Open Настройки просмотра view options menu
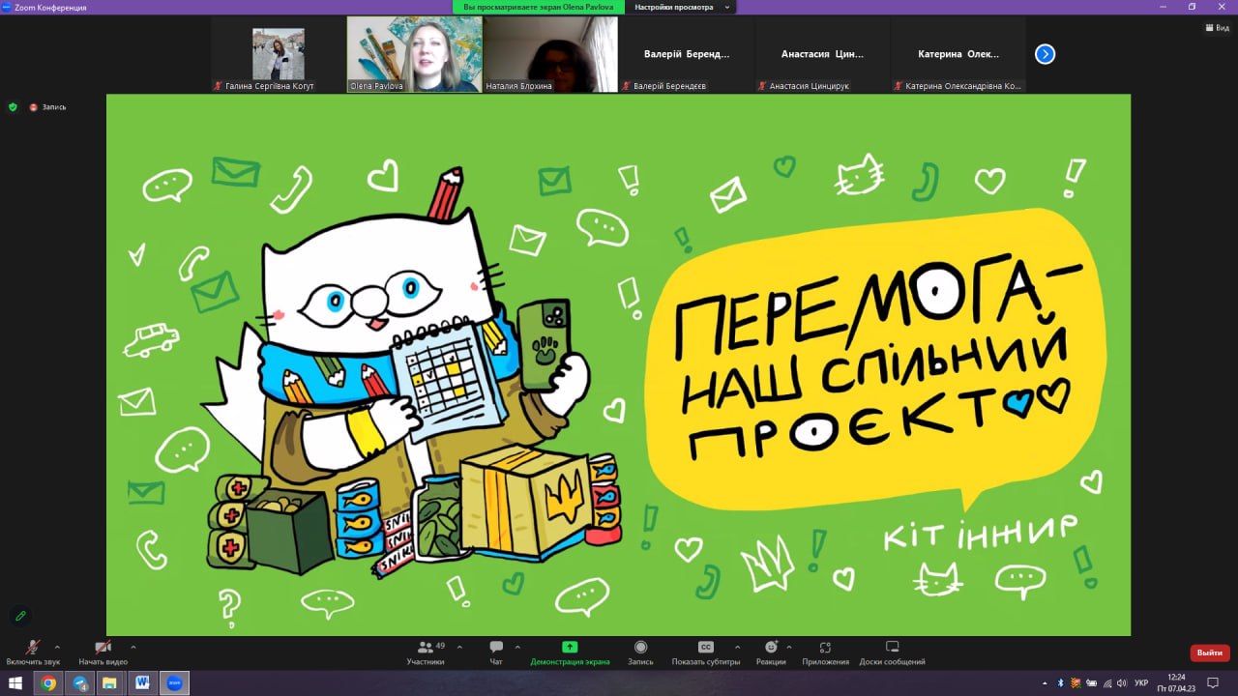The image size is (1238, 696). pyautogui.click(x=681, y=7)
